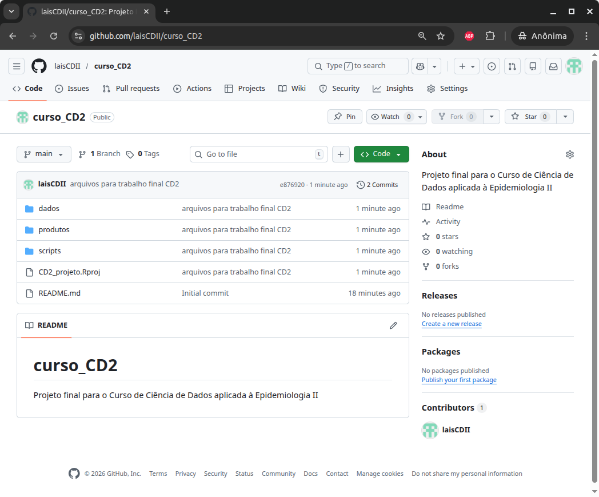Open the dropdown arrow next to Star
The width and height of the screenshot is (599, 497).
[565, 117]
